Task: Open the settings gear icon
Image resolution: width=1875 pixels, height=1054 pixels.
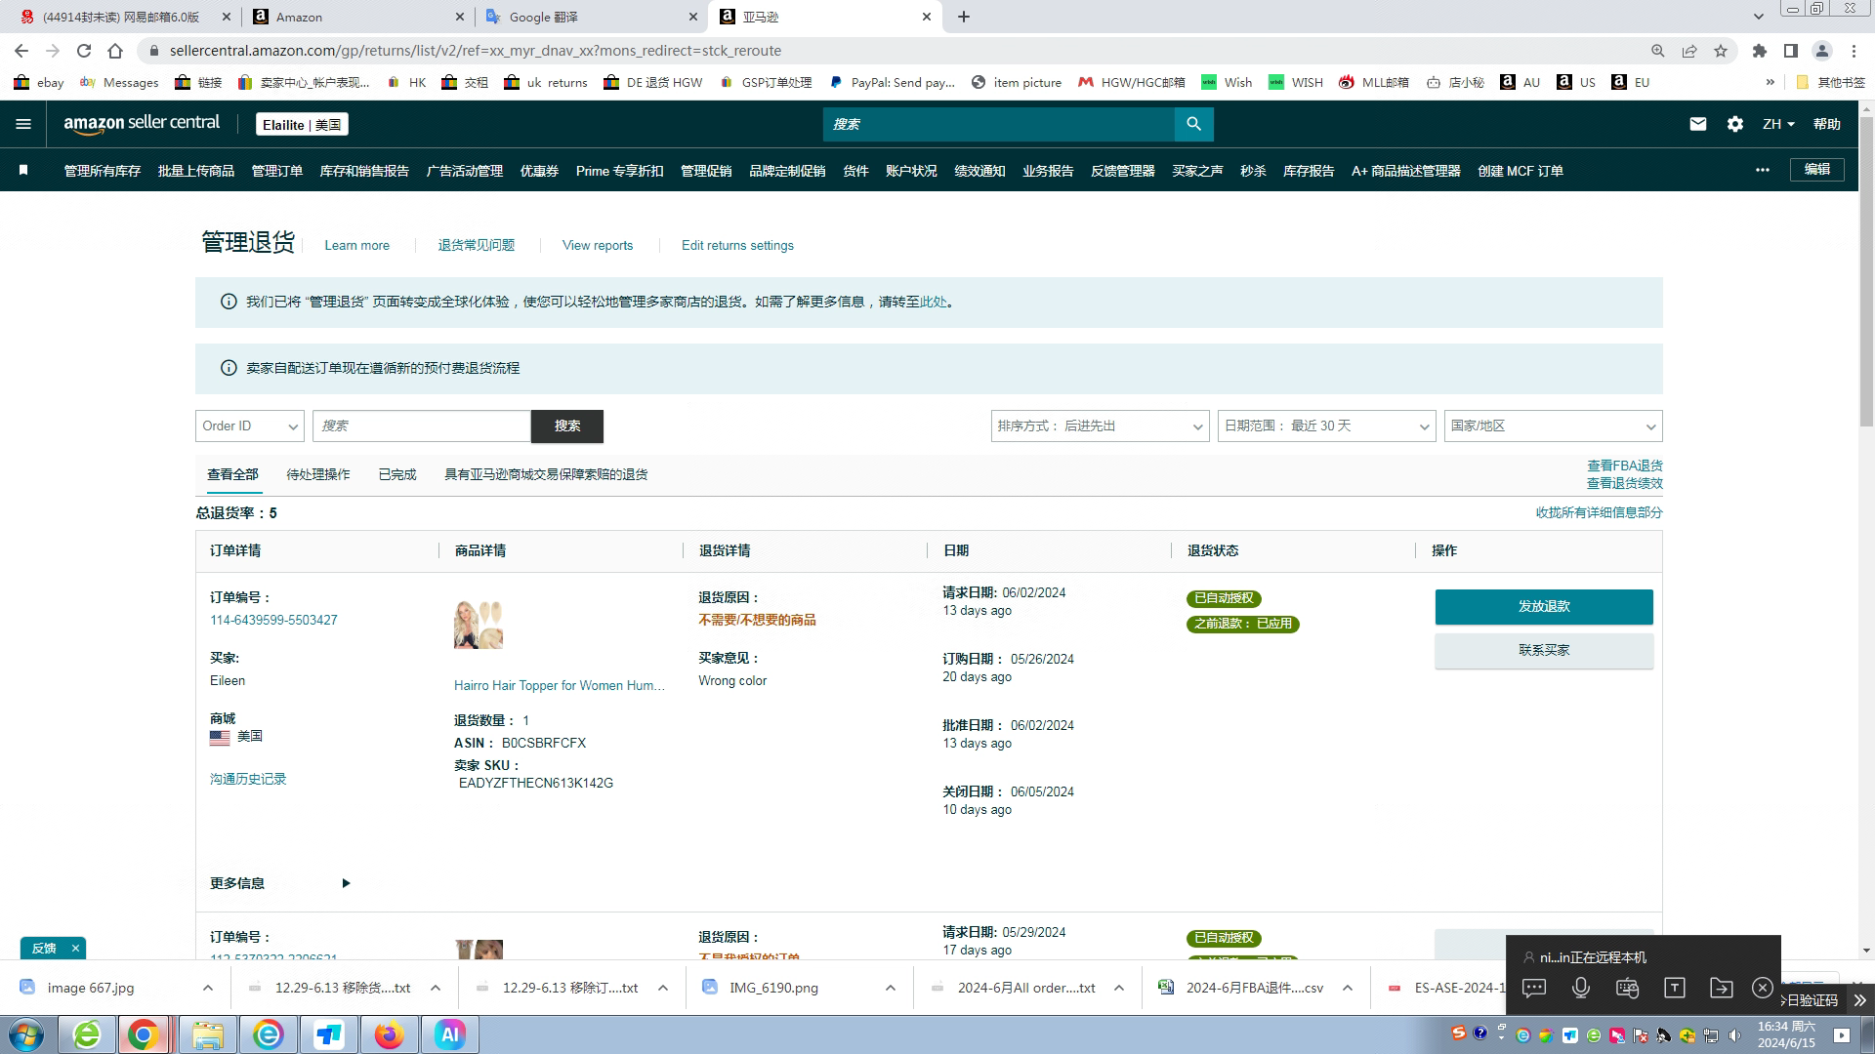Action: coord(1734,124)
